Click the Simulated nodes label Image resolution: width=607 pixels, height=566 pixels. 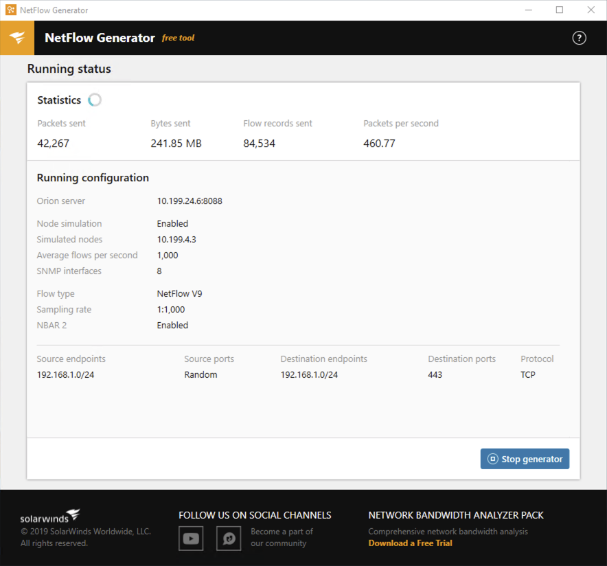coord(69,239)
